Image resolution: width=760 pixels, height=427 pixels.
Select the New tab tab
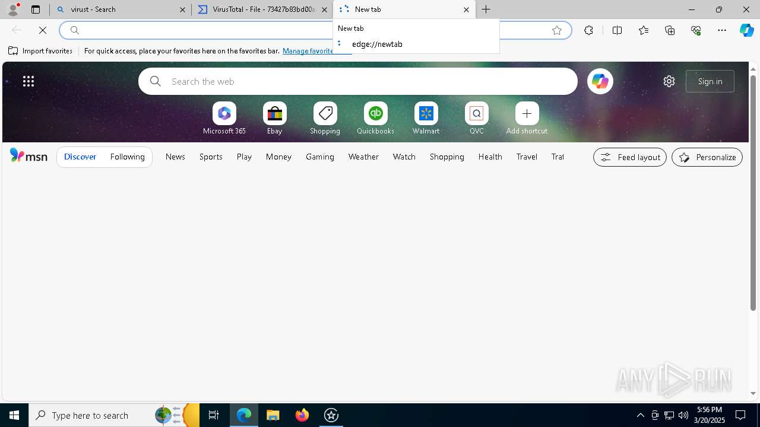404,9
